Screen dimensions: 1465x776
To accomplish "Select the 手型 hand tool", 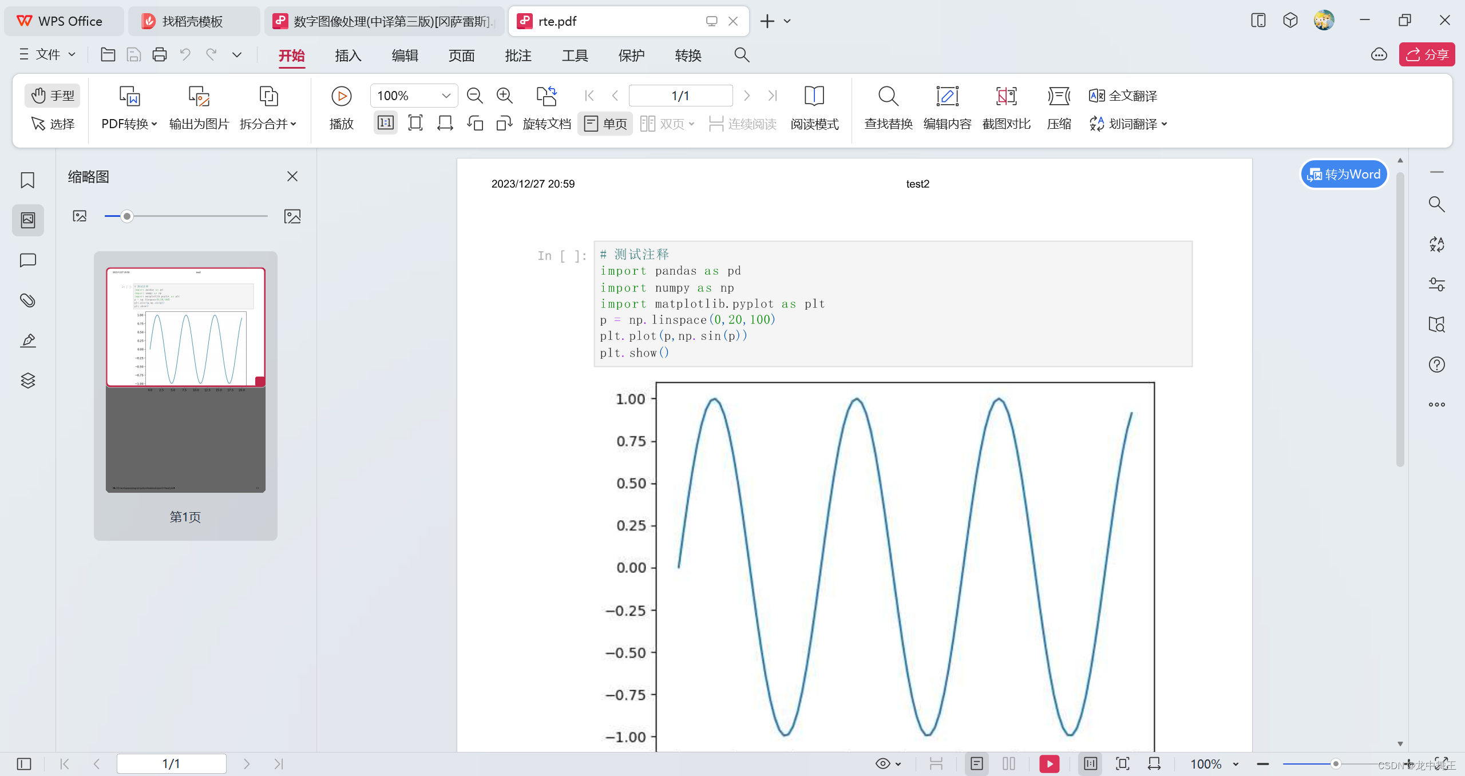I will [52, 95].
